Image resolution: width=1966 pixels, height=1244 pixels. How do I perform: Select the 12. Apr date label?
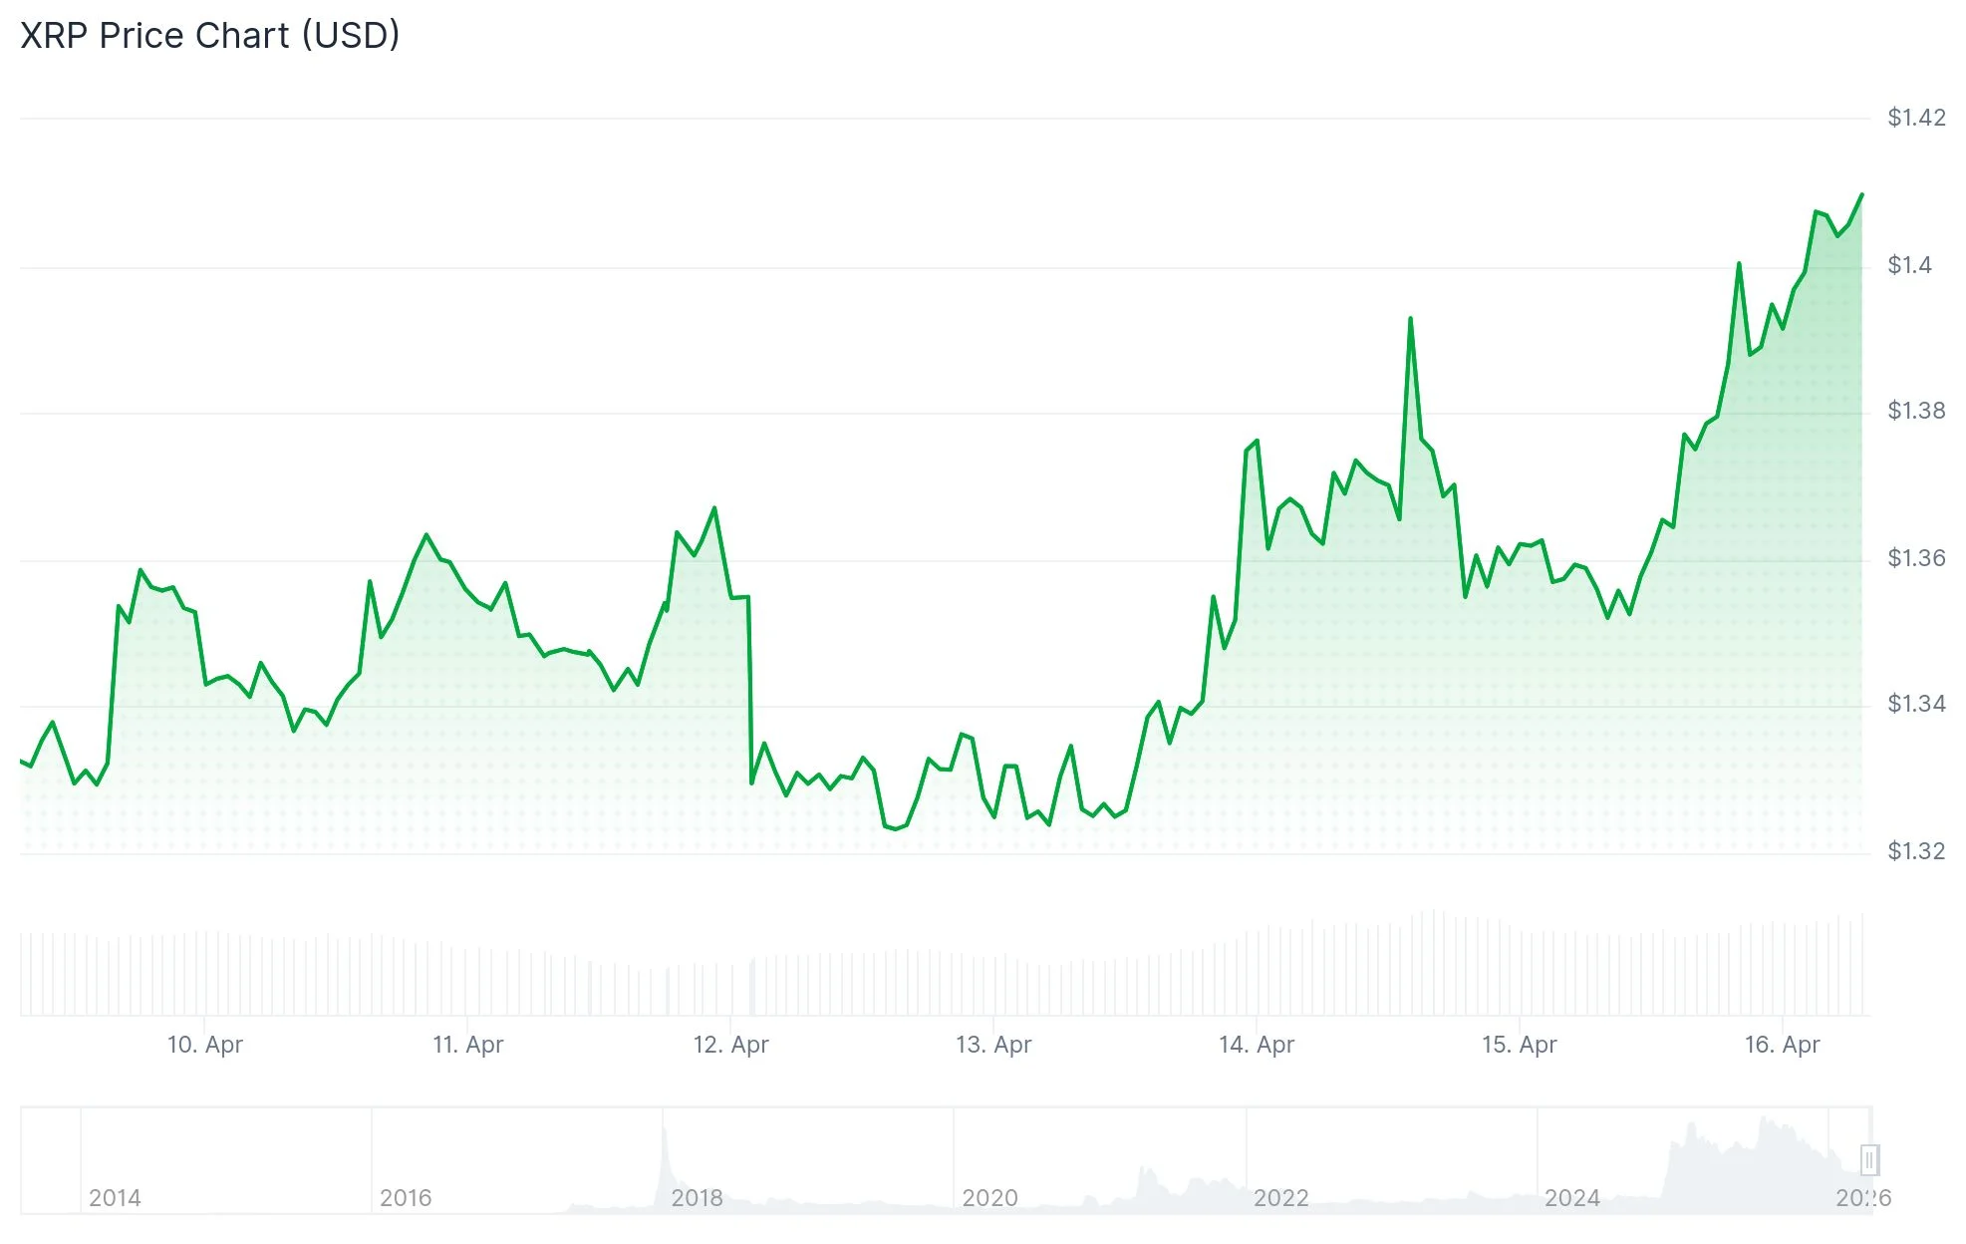730,1045
